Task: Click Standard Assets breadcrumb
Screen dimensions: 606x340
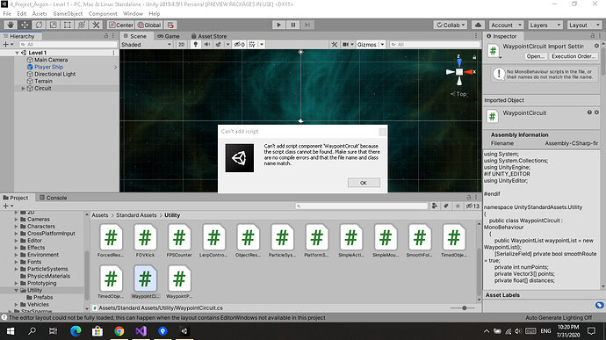Action: click(136, 215)
